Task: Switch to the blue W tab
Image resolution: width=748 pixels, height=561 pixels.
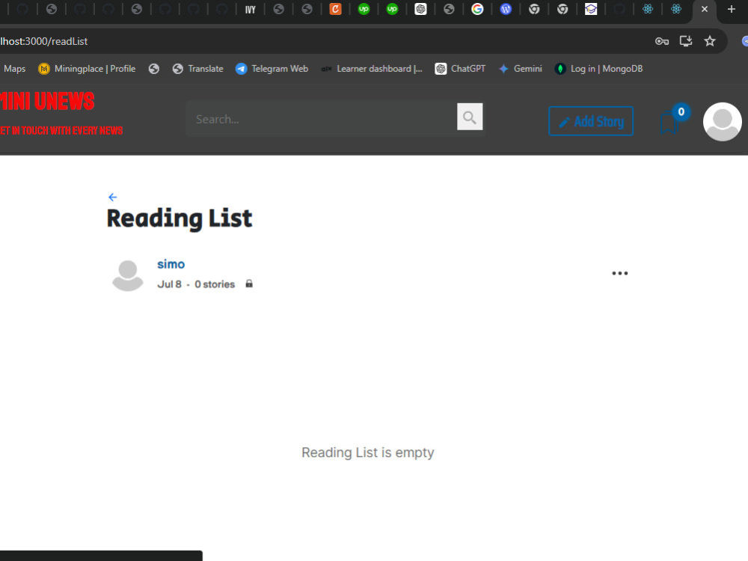Action: click(506, 9)
